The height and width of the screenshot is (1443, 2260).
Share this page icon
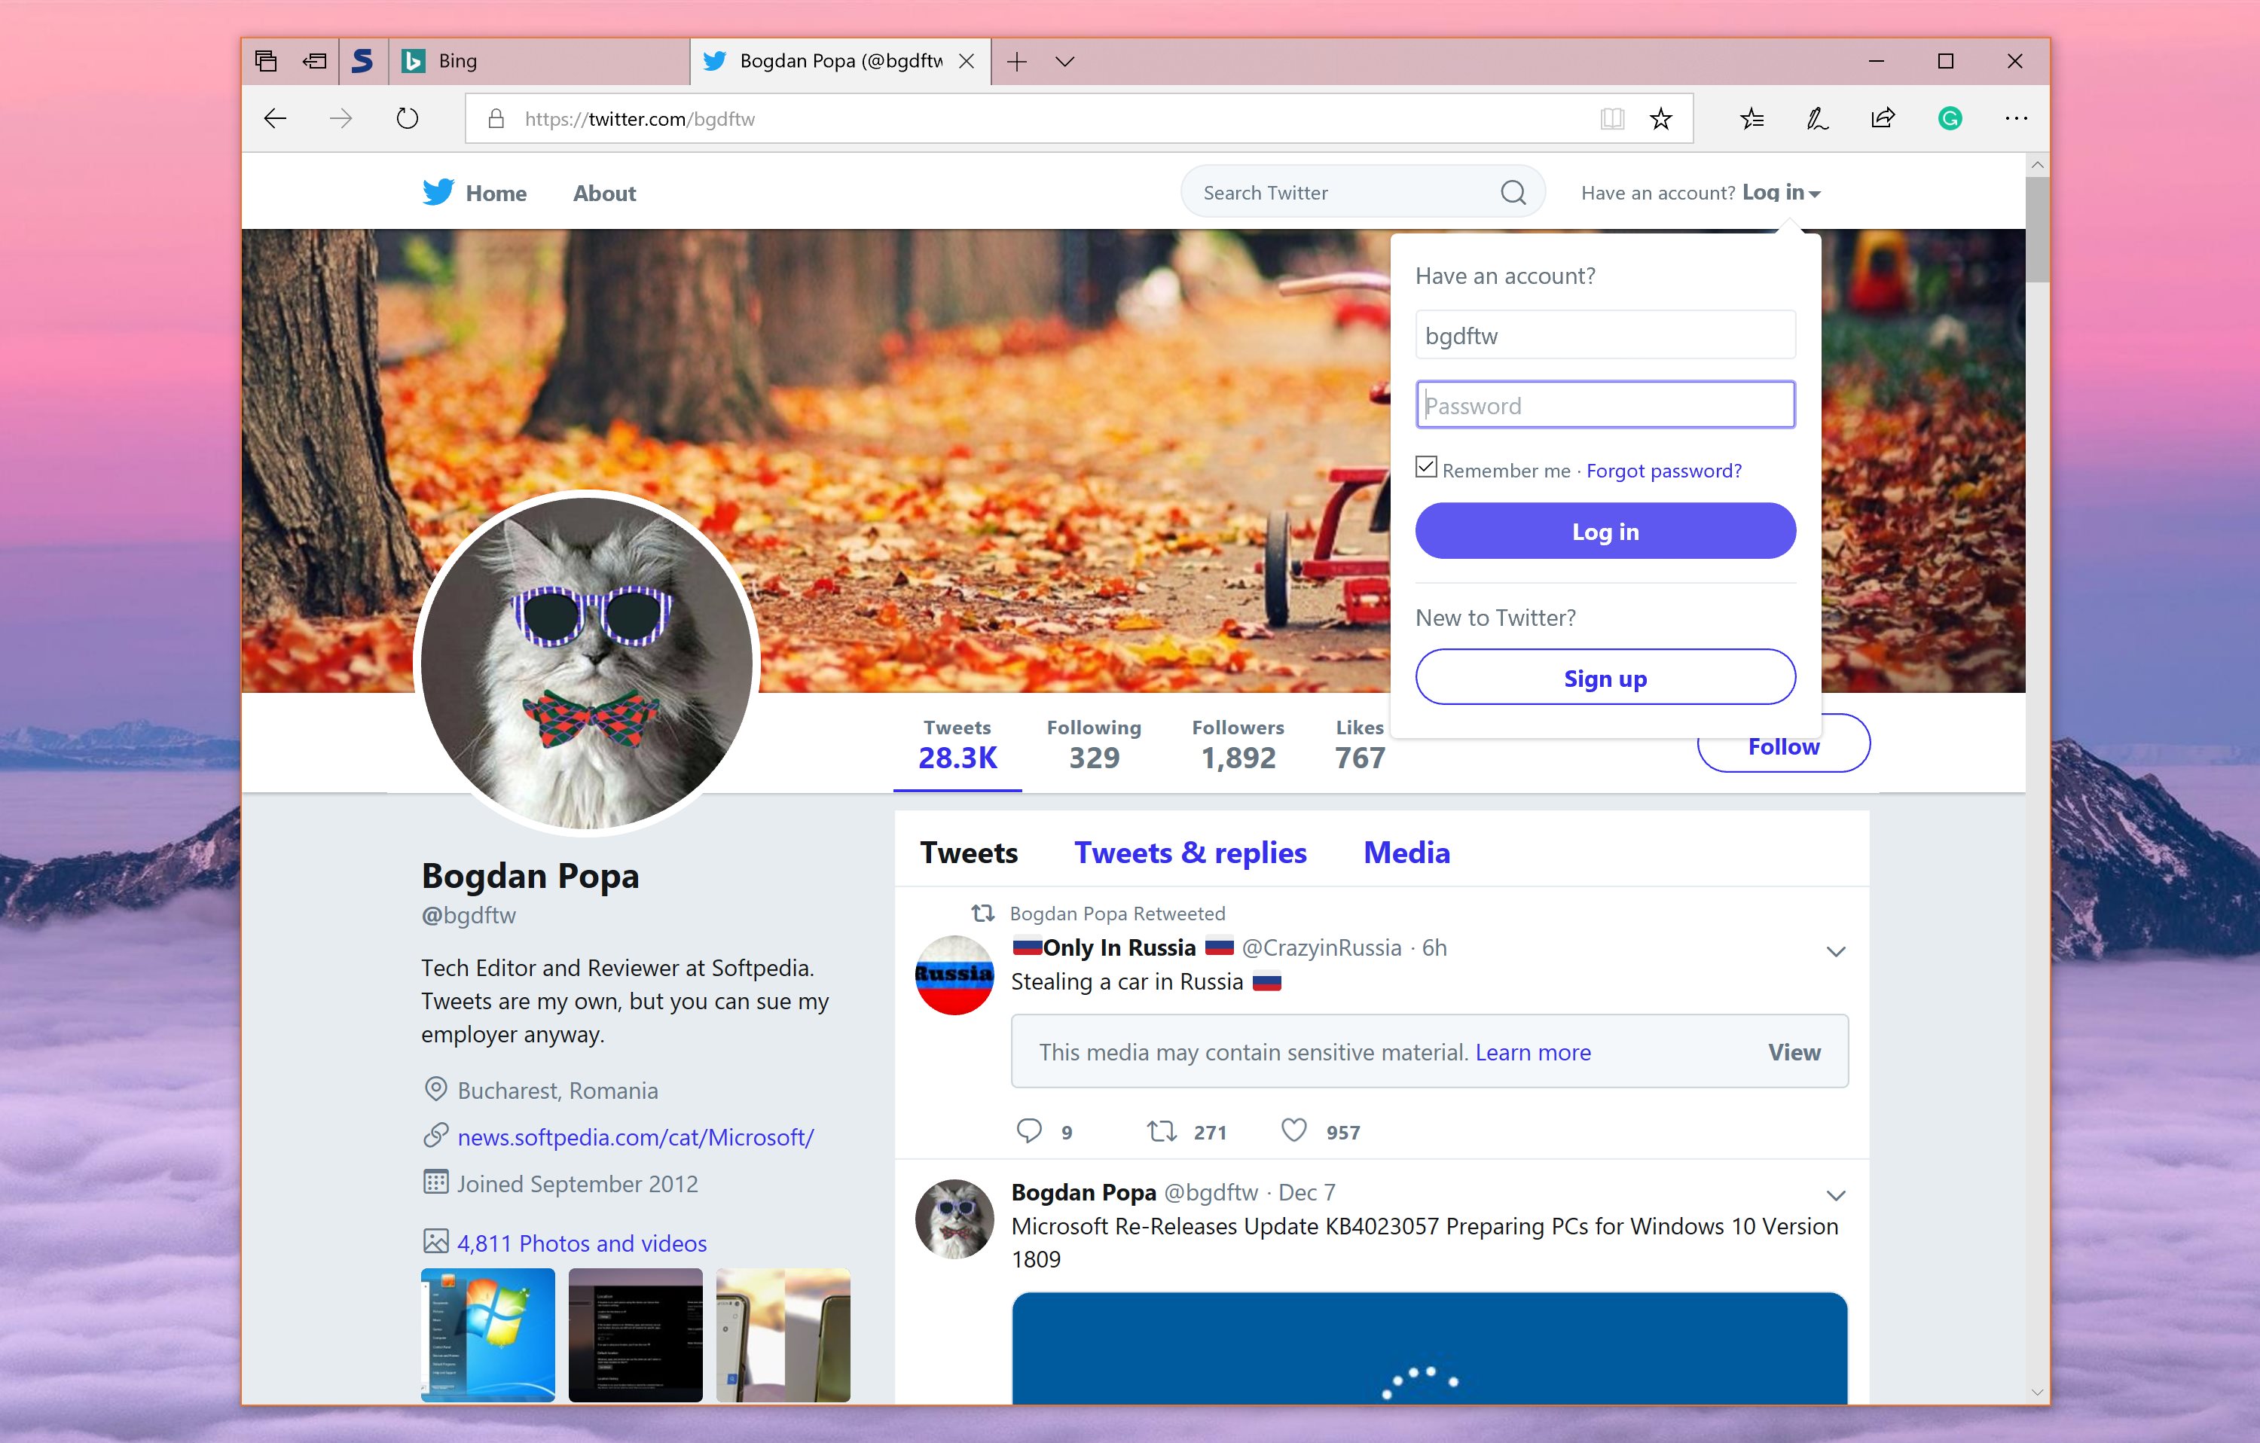click(1883, 118)
